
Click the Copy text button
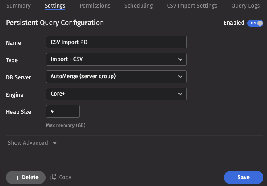pyautogui.click(x=65, y=177)
